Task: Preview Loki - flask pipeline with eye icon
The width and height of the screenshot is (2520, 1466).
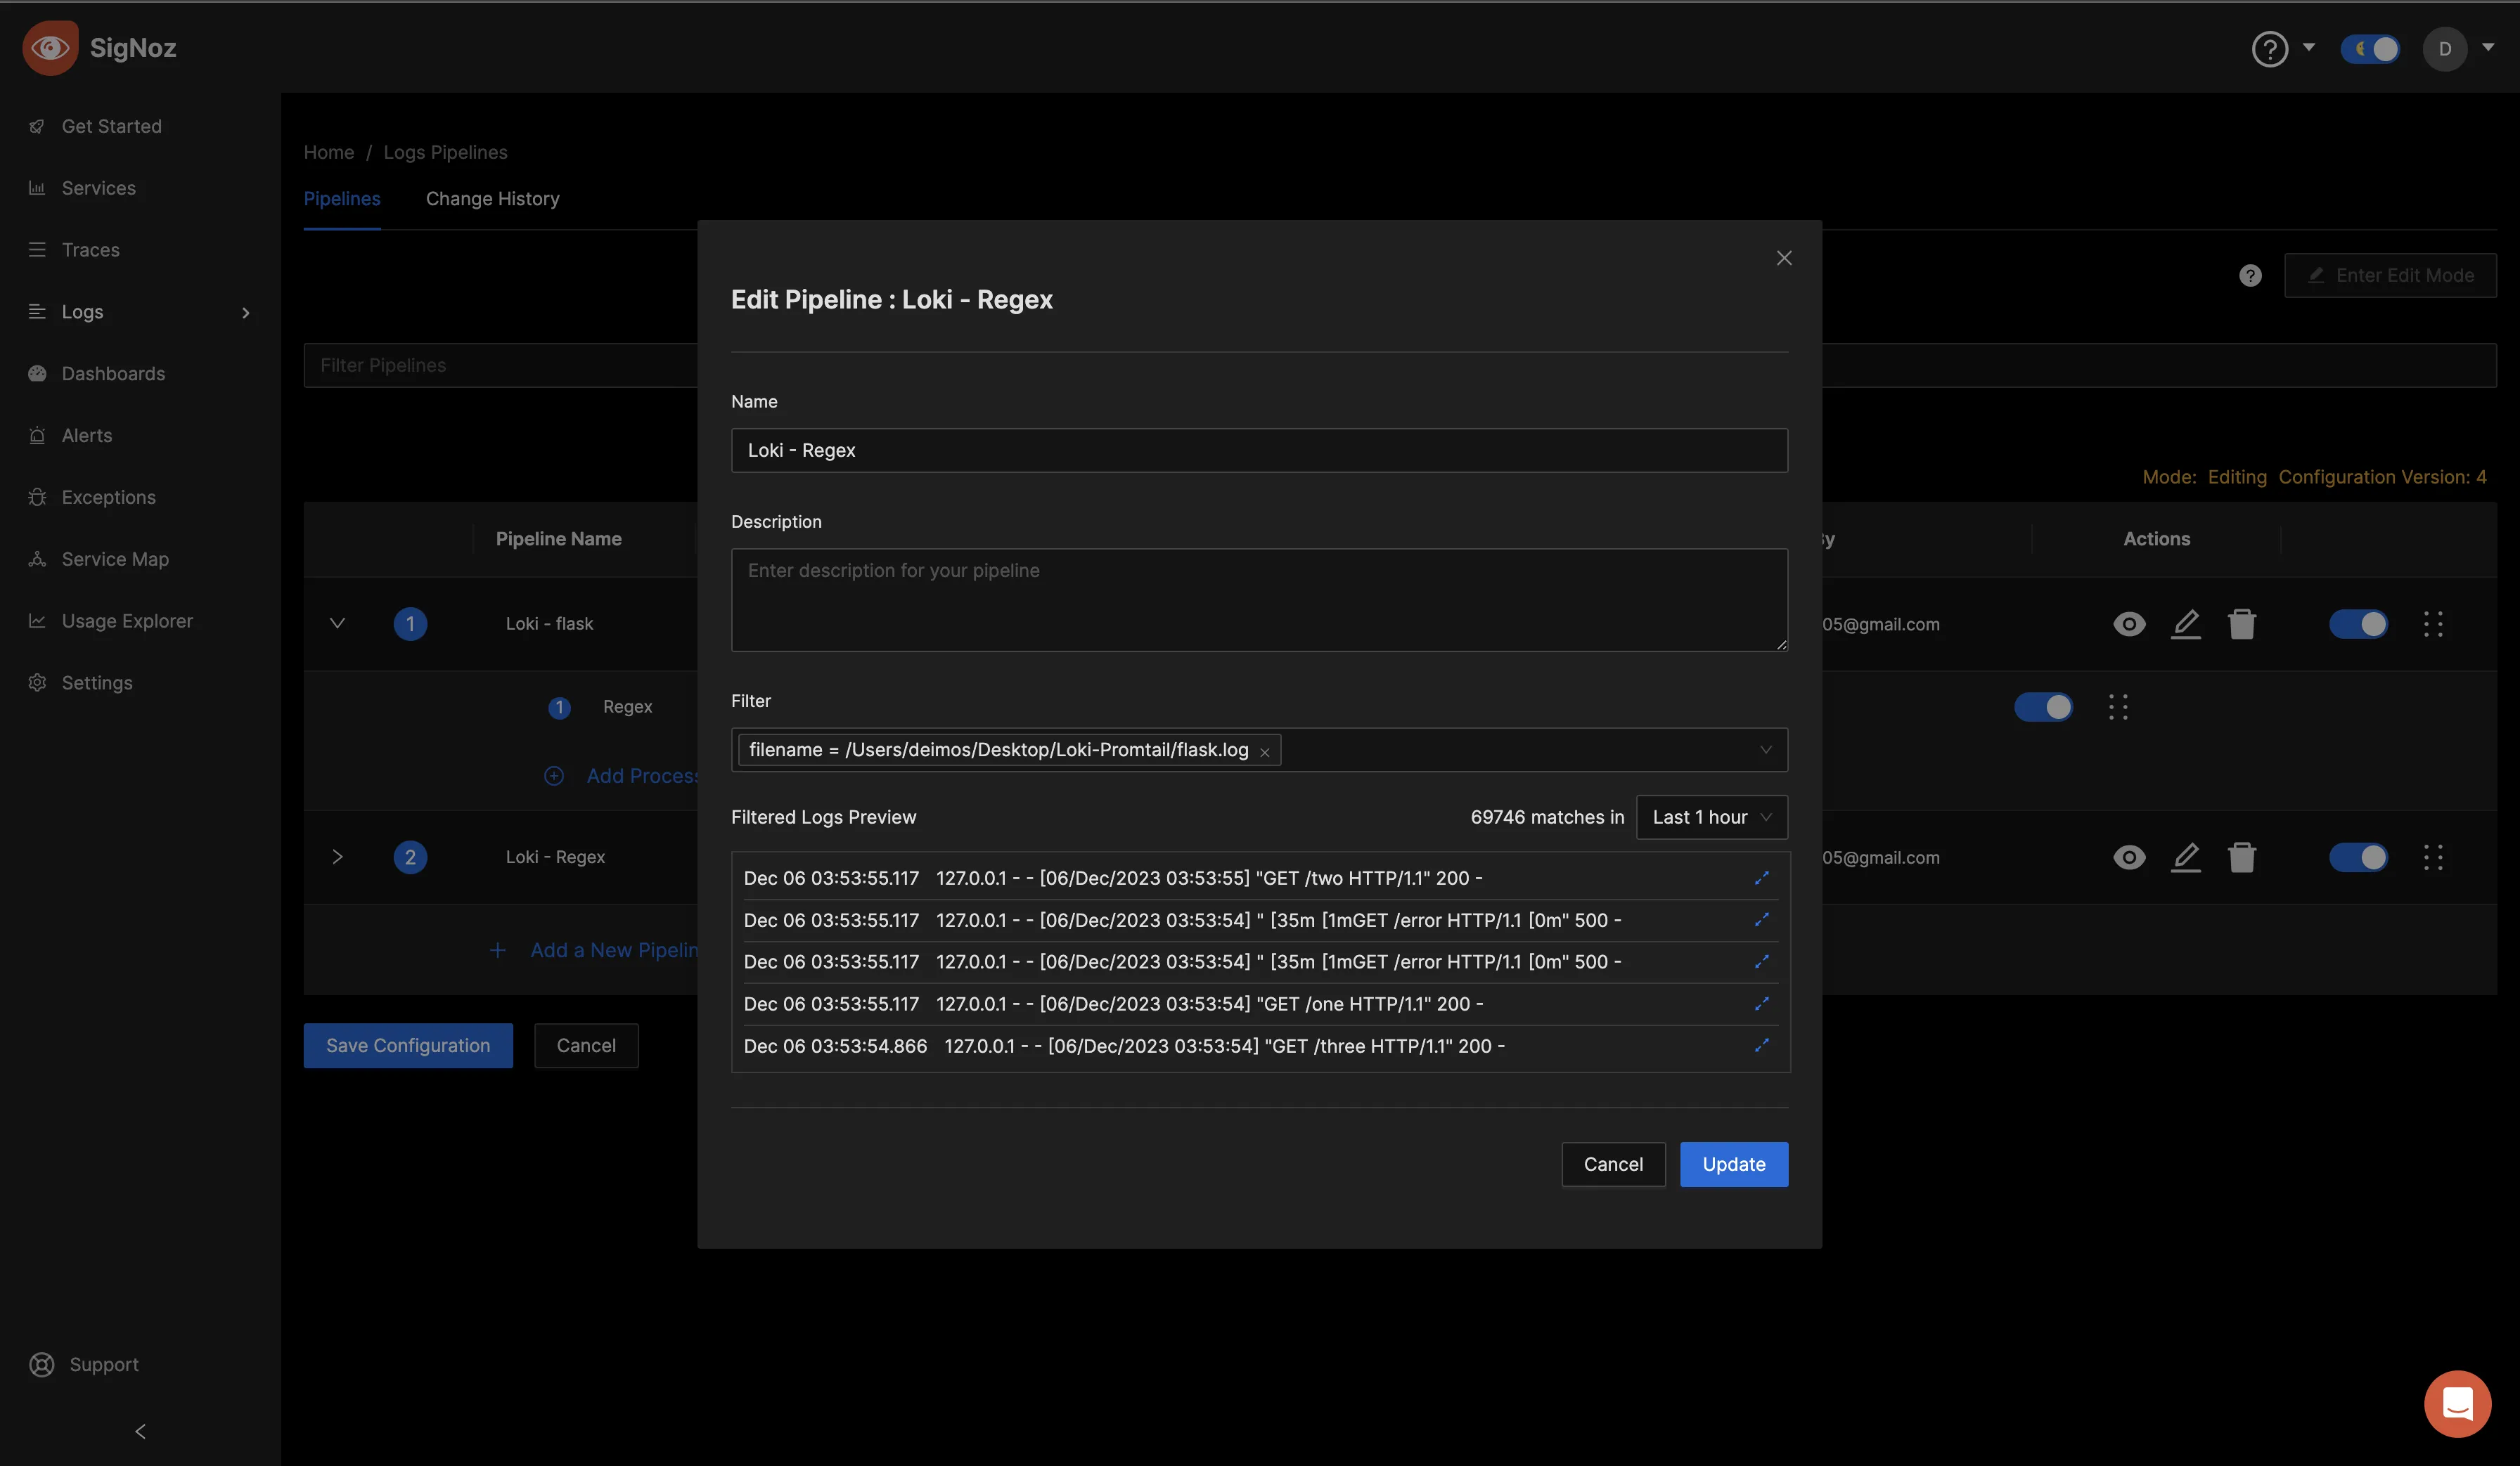Action: pyautogui.click(x=2129, y=623)
